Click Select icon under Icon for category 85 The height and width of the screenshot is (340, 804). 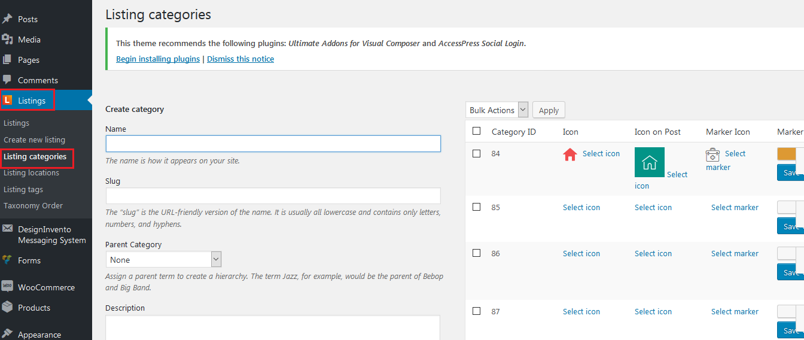pyautogui.click(x=581, y=207)
